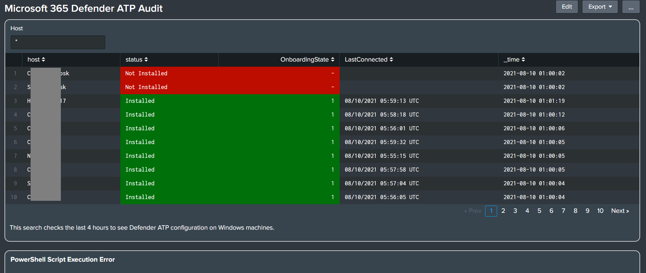Open results page 8
This screenshot has width=646, height=273.
pyautogui.click(x=576, y=211)
